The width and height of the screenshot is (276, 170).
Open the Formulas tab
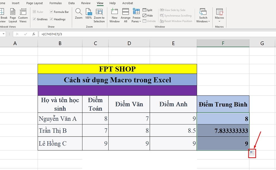click(x=55, y=3)
